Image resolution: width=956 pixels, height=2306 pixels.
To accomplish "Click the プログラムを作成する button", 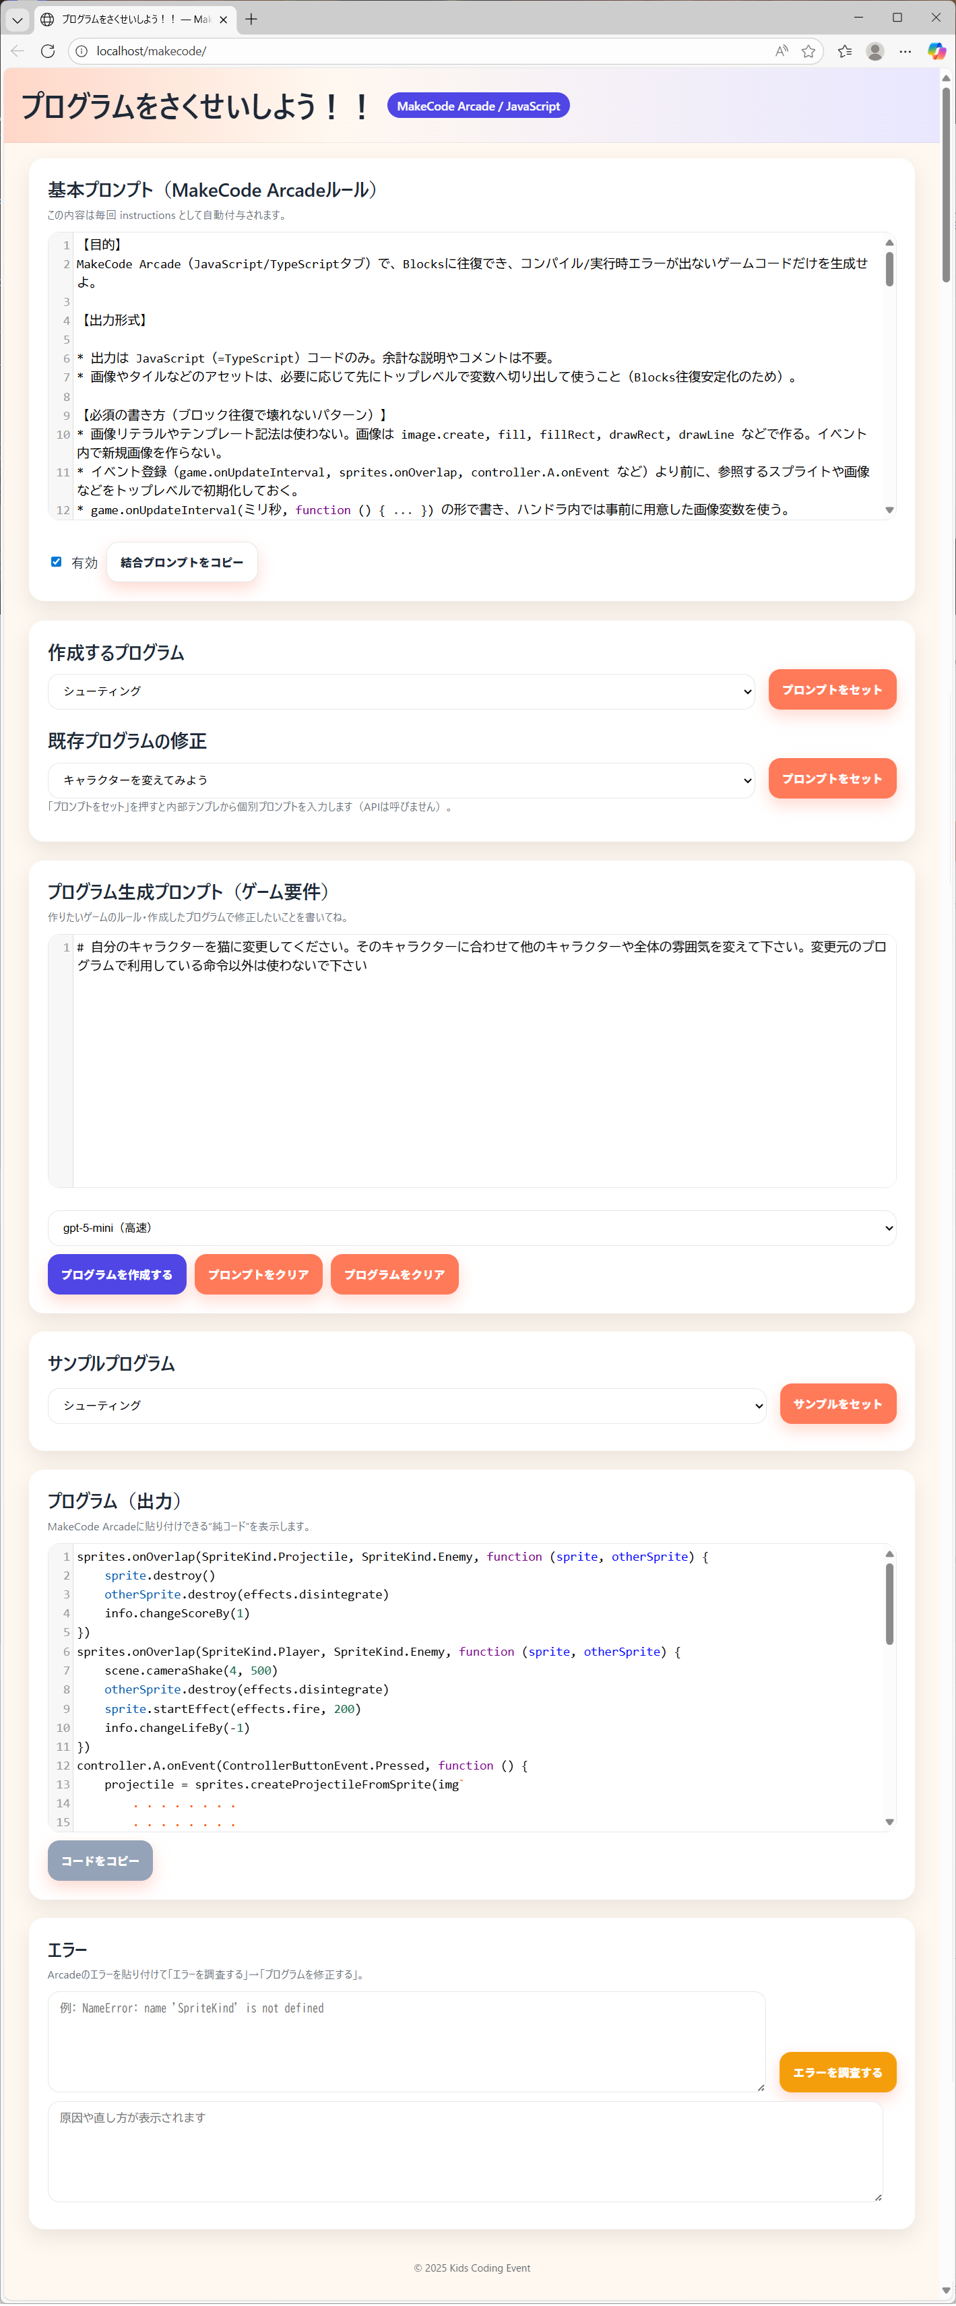I will pos(117,1274).
